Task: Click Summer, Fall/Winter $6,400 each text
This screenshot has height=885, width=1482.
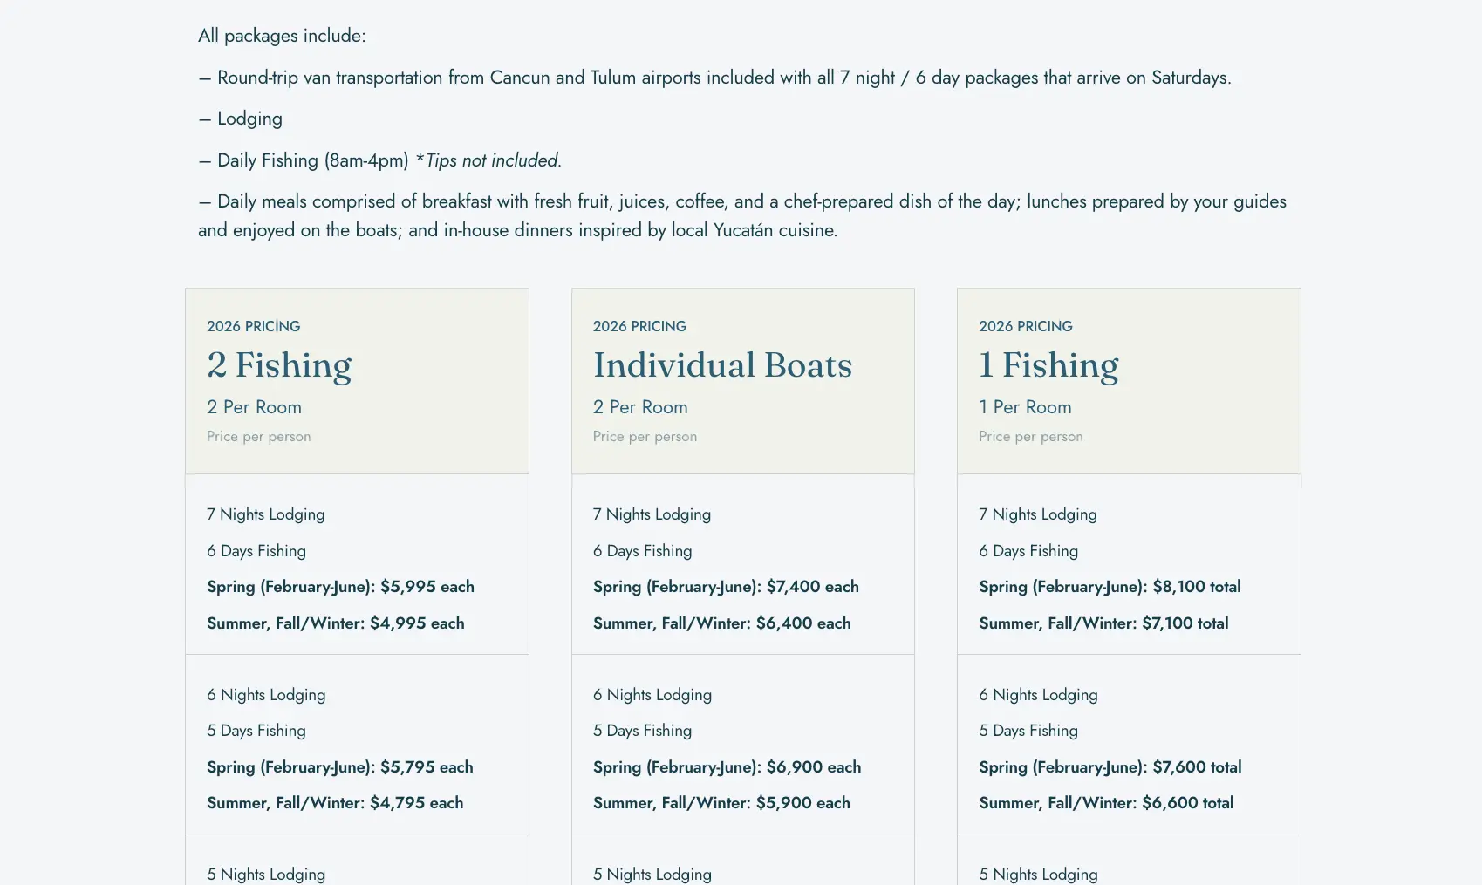Action: point(721,623)
